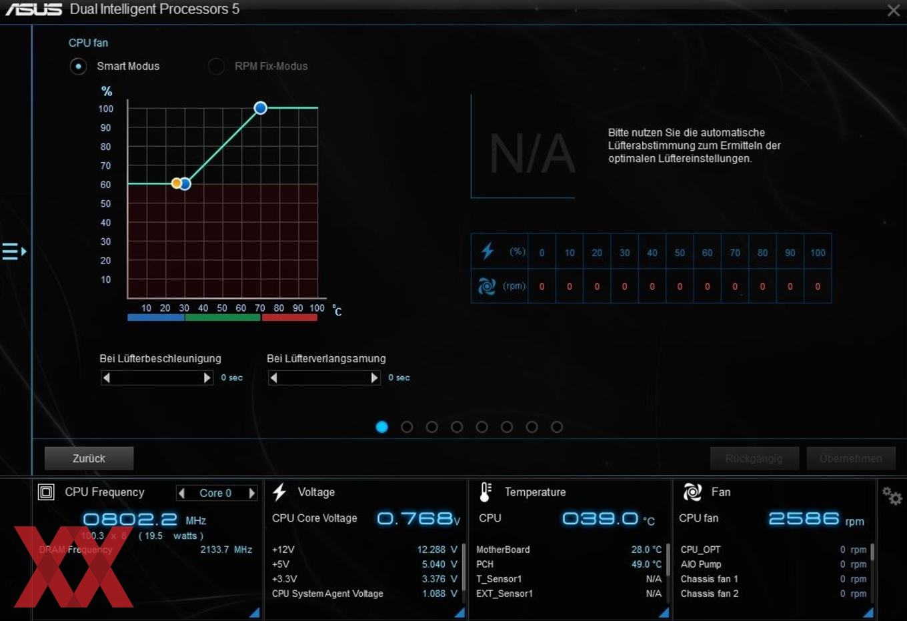Click the CPU_OPT fan row

tap(774, 550)
